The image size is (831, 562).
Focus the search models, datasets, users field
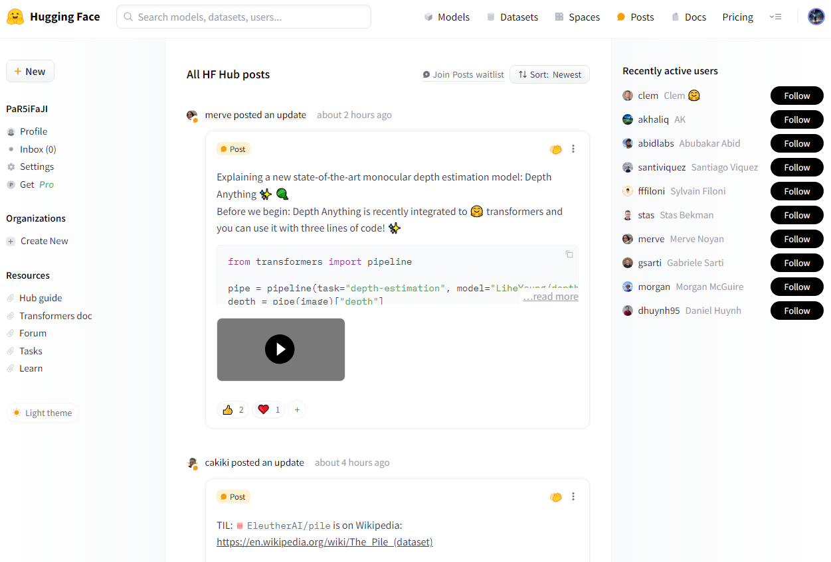click(244, 17)
